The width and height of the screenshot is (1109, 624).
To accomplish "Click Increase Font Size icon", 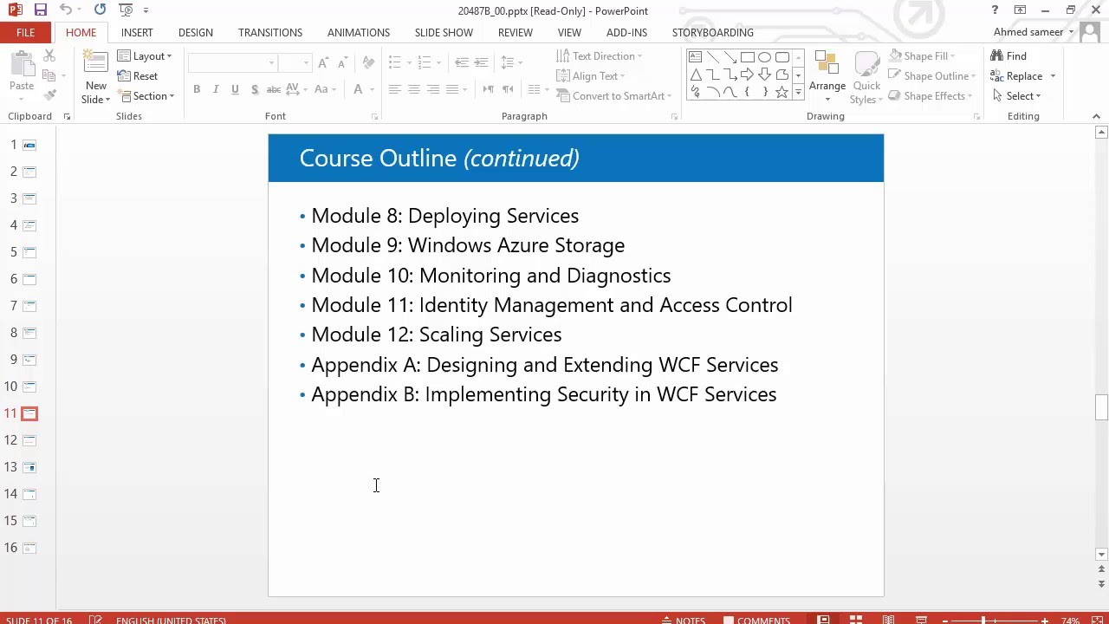I will (323, 63).
